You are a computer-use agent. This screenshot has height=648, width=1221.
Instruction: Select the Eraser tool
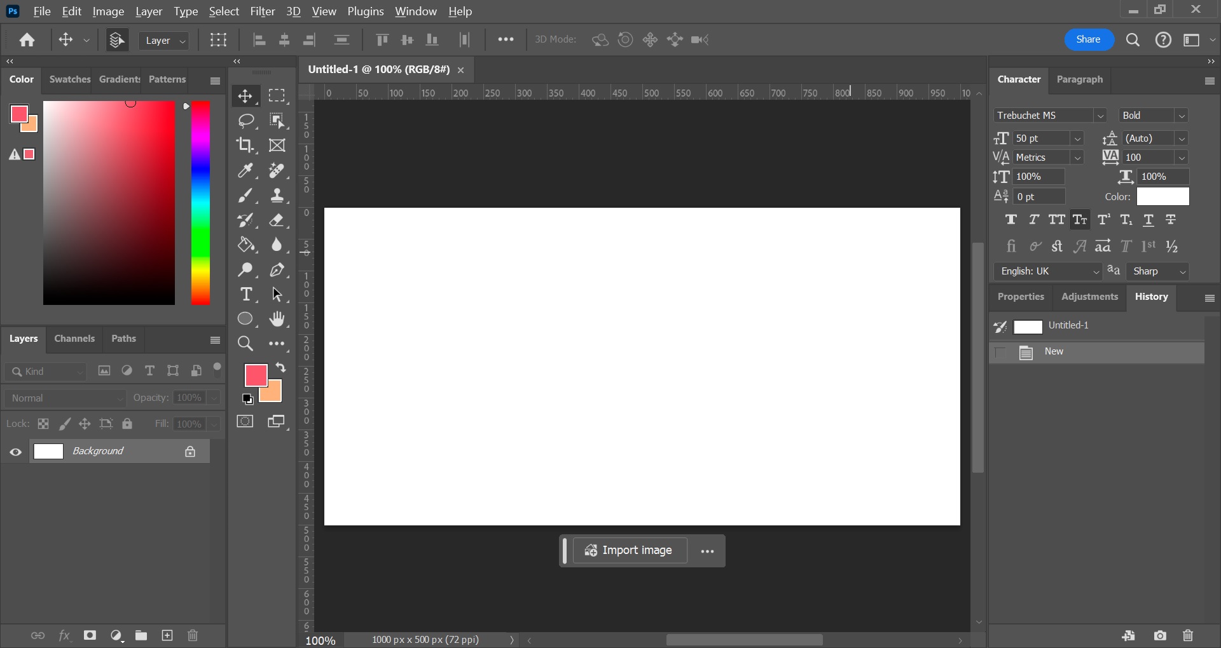(x=278, y=220)
